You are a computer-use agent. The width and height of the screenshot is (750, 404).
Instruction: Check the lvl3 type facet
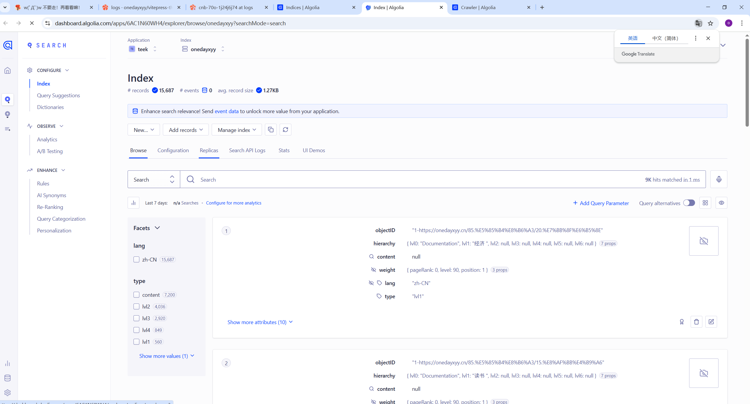point(136,318)
